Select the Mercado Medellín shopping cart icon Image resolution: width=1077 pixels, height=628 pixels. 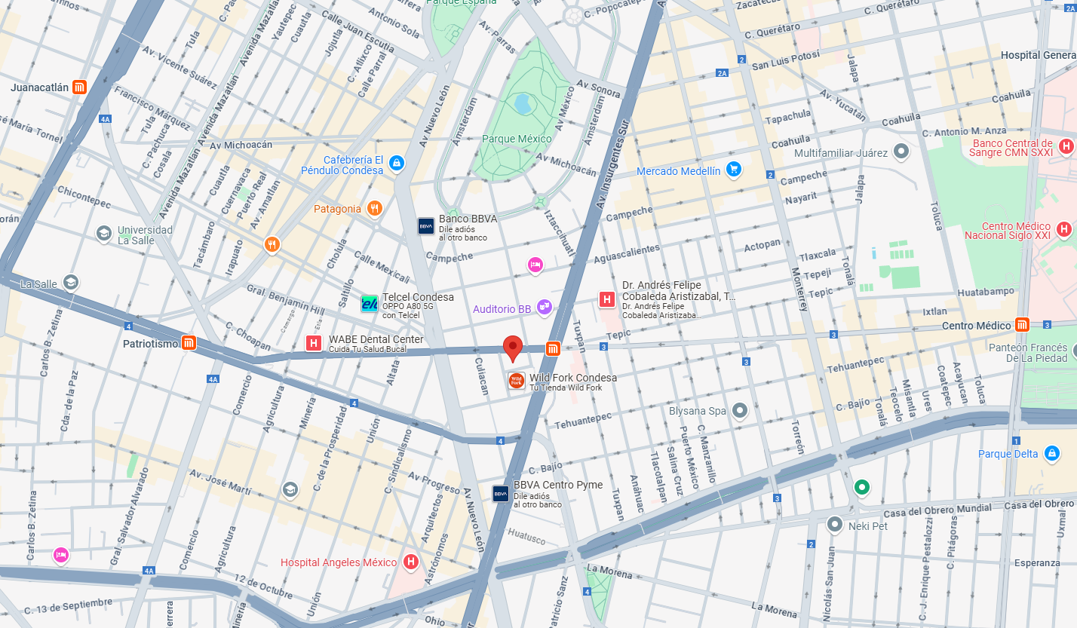pyautogui.click(x=733, y=169)
